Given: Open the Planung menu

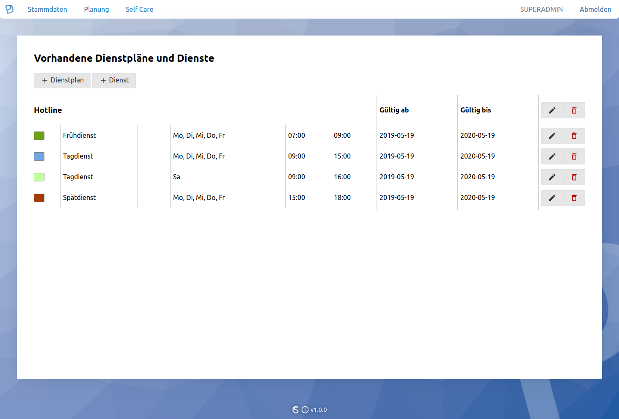Looking at the screenshot, I should [96, 9].
